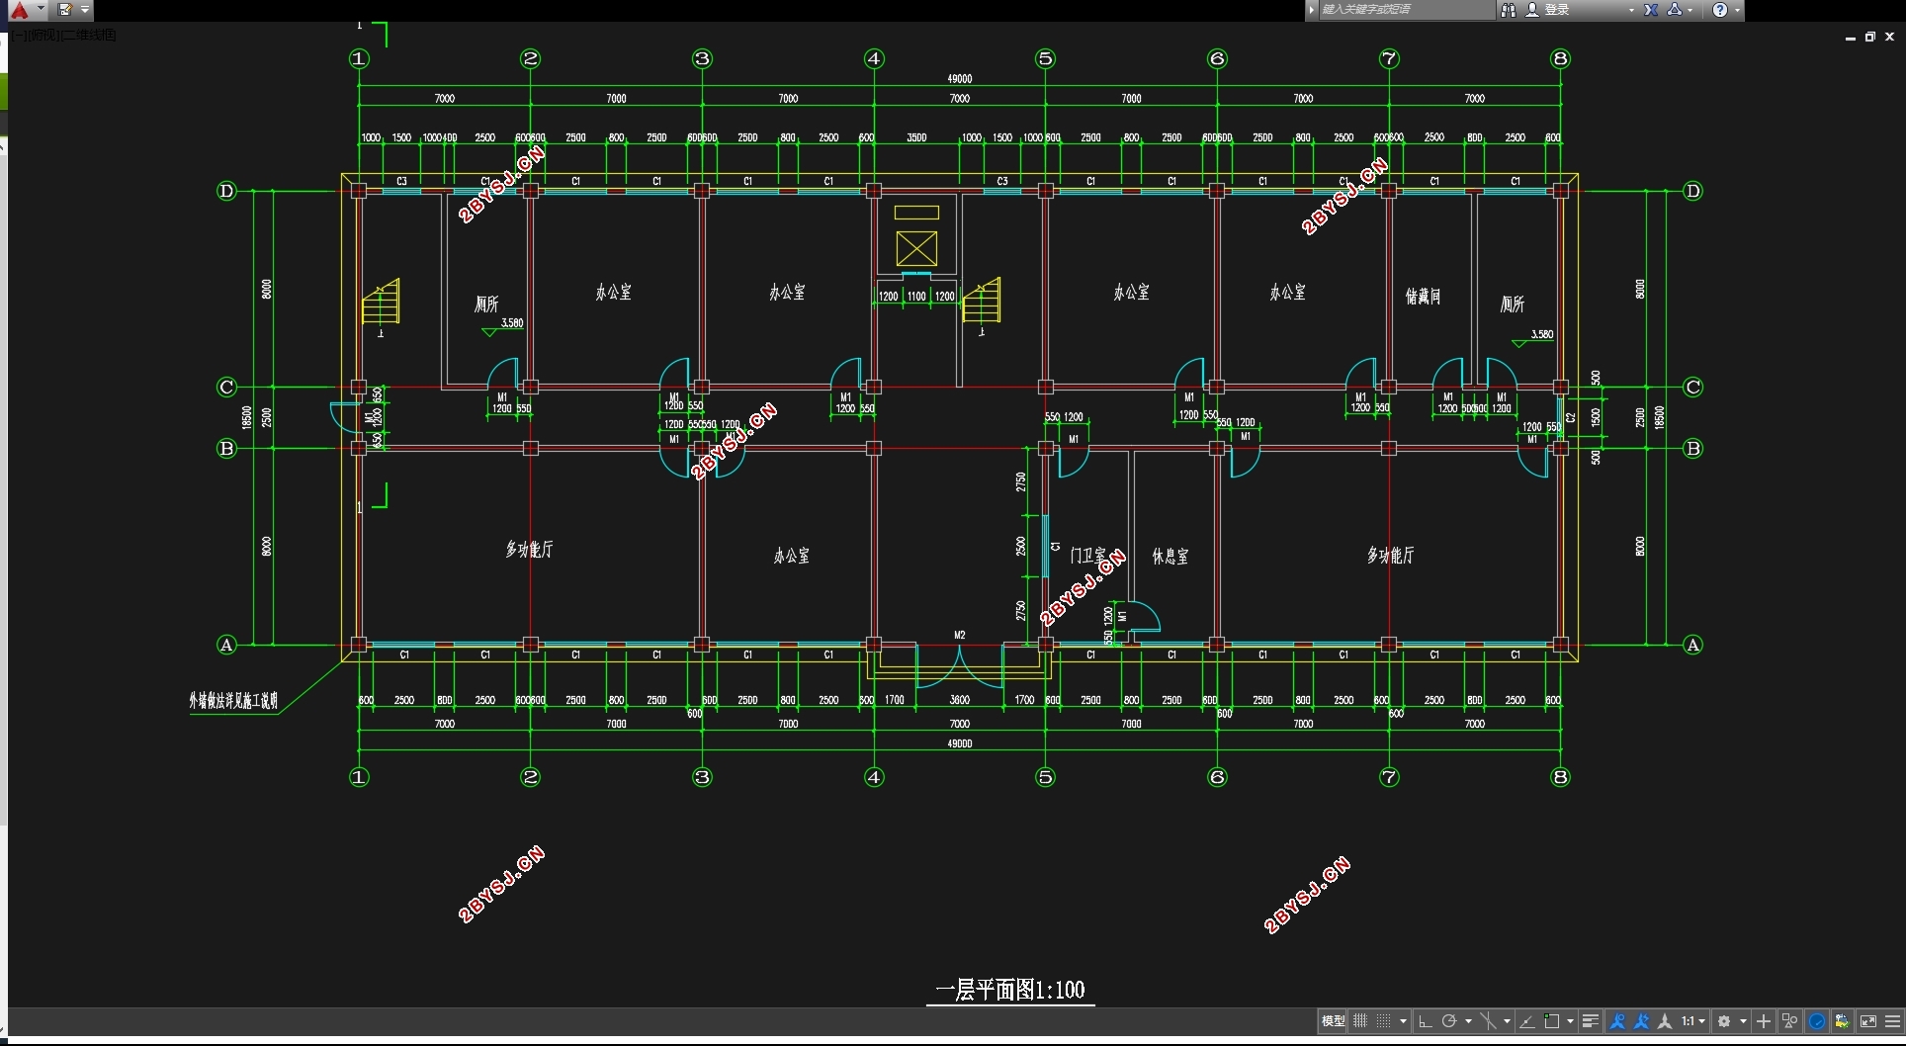
Task: Click the 二维线框 visual style label
Action: coord(90,35)
